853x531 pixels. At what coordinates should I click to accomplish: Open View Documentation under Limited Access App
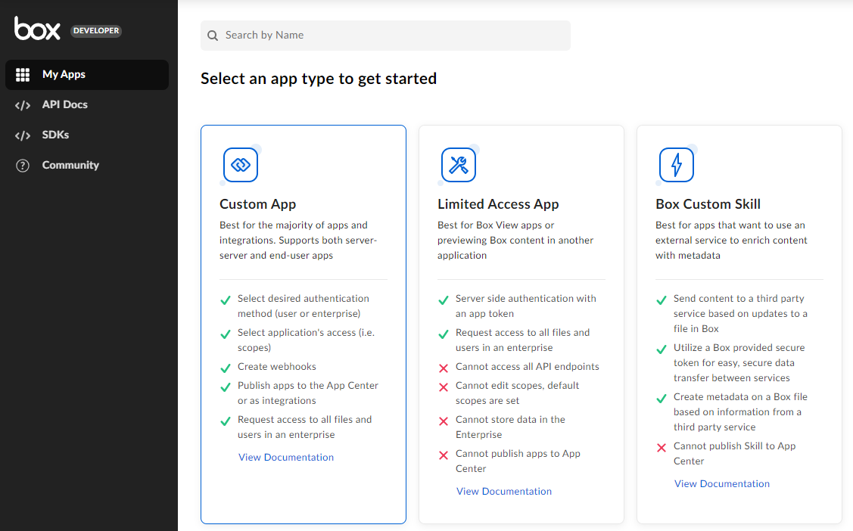tap(504, 492)
